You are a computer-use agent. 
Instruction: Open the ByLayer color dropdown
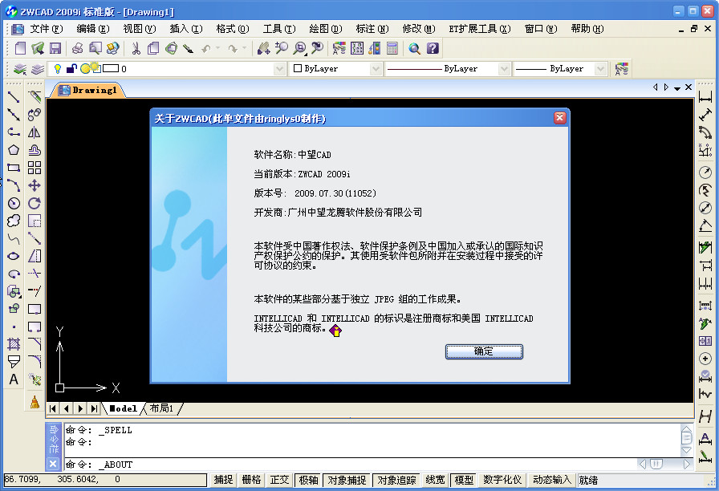(376, 69)
